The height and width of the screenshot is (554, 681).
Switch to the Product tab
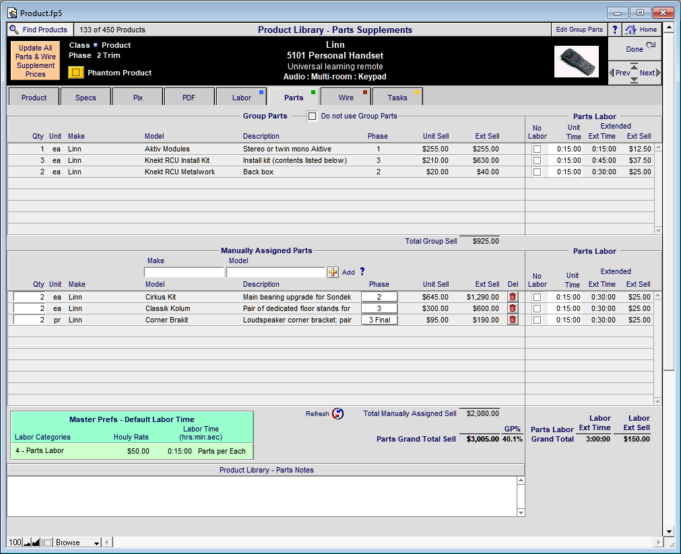34,97
